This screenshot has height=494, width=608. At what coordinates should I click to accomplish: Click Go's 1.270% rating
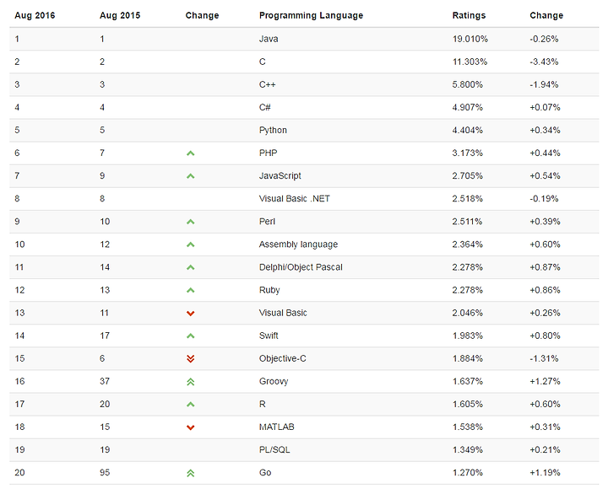[468, 473]
